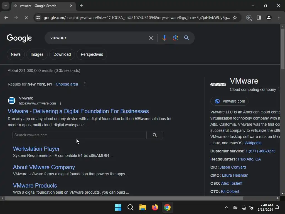Open Palo Alto, CA headquarters link
Image resolution: width=285 pixels, height=214 pixels.
(249, 159)
